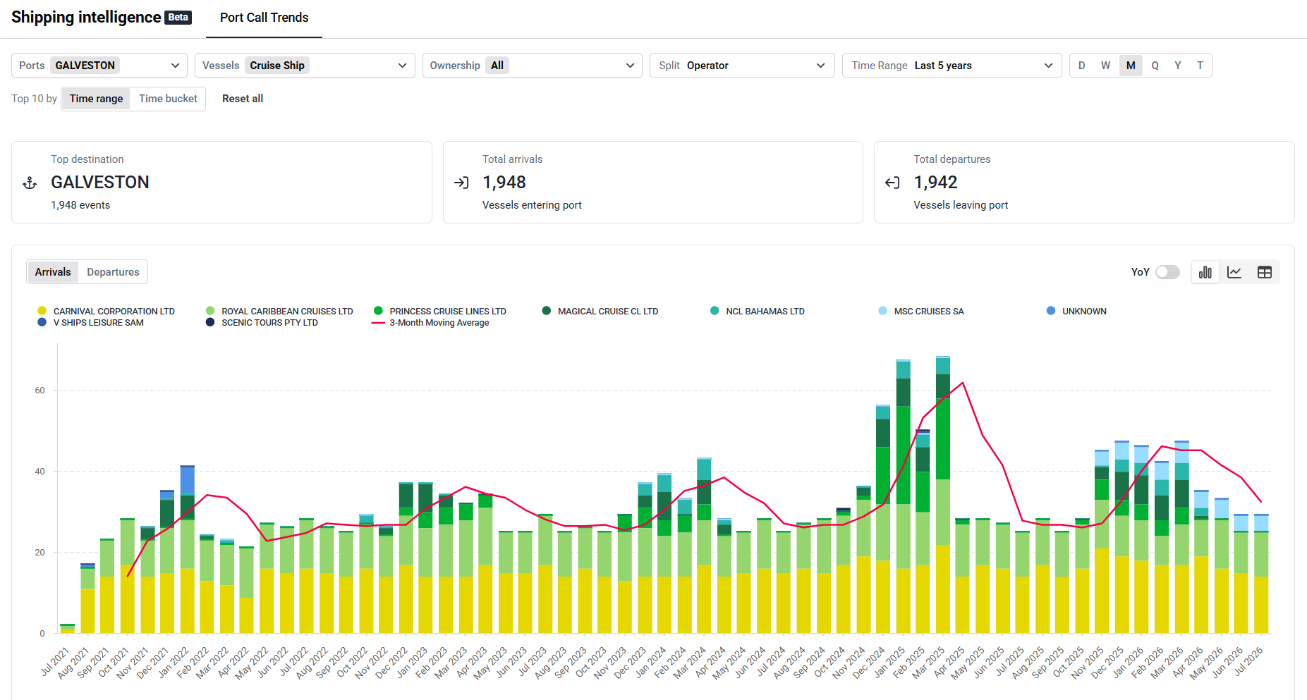Click the total arrivals entering arrow icon

click(x=461, y=183)
